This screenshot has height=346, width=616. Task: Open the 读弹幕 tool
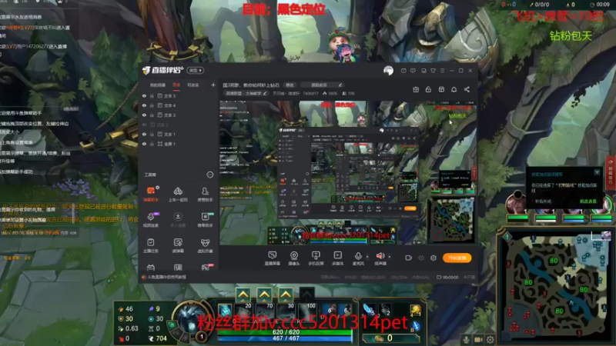(x=178, y=245)
